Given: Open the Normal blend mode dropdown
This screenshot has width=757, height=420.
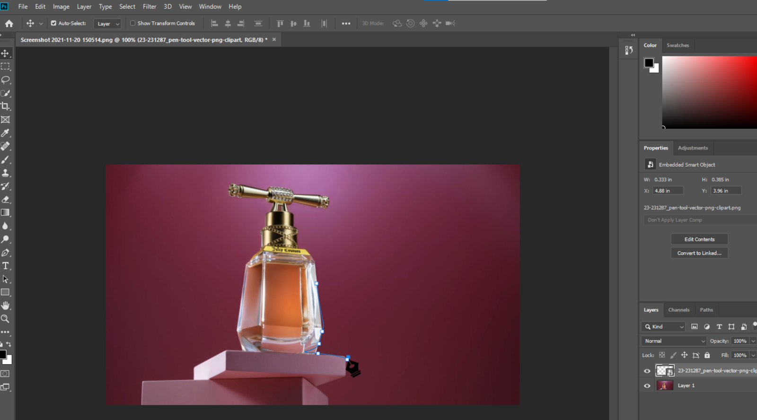Looking at the screenshot, I should (x=674, y=341).
